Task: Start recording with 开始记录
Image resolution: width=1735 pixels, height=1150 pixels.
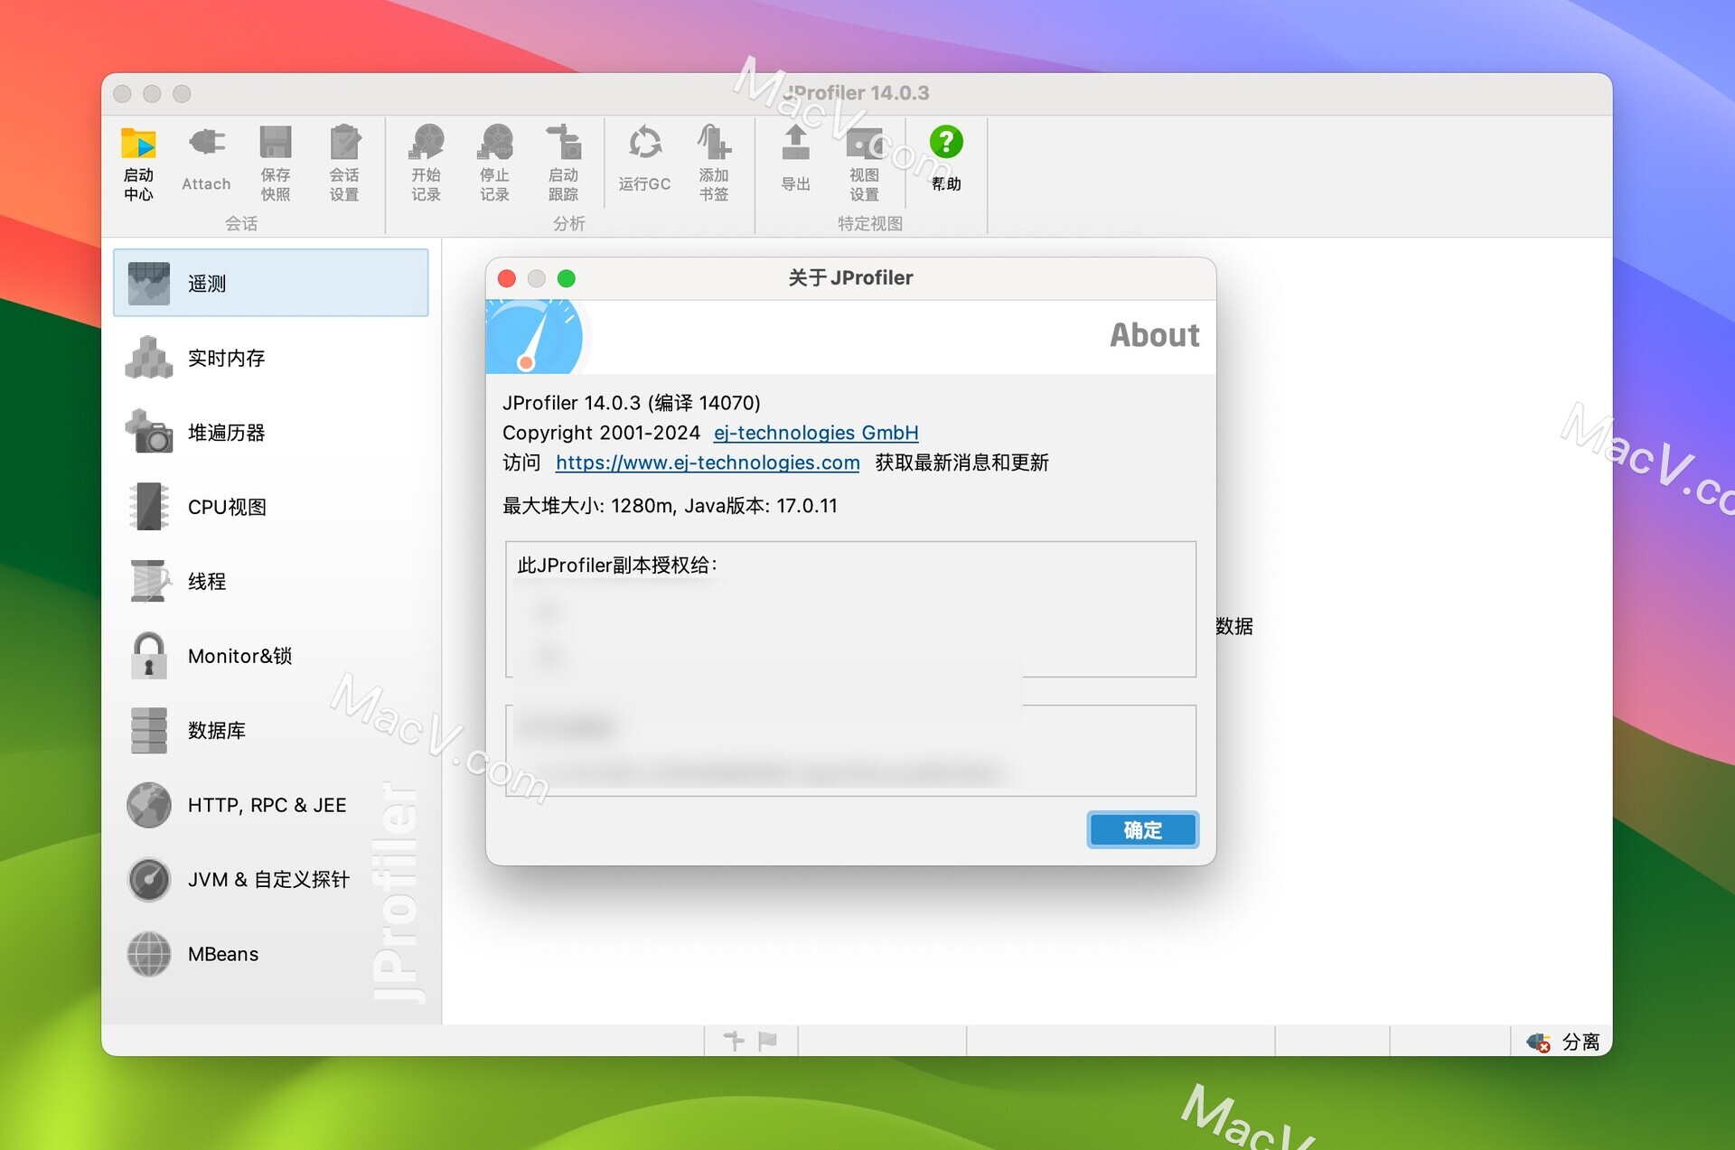Action: (426, 163)
